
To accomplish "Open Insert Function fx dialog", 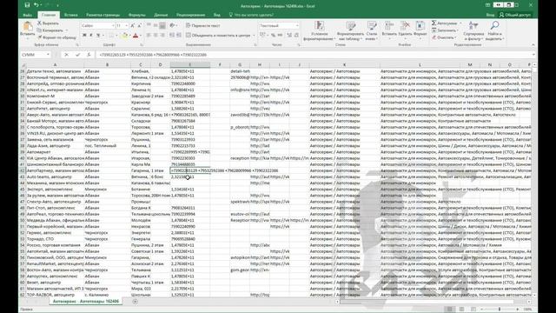I will tap(89, 55).
